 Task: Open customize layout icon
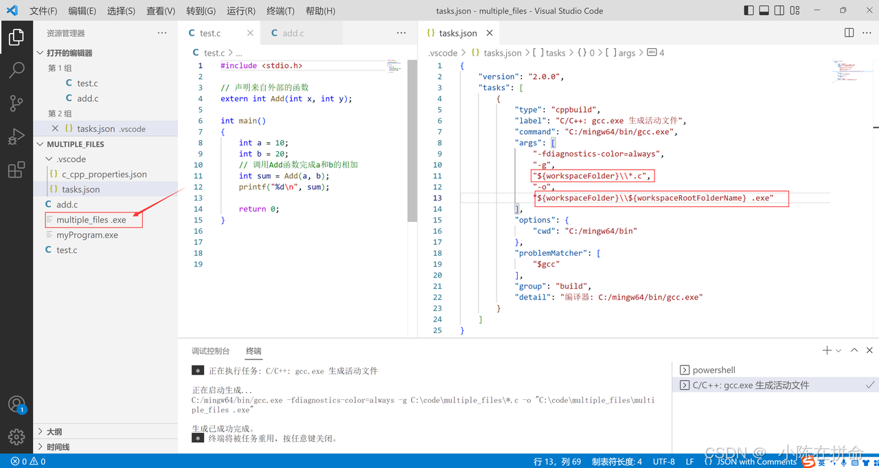795,10
